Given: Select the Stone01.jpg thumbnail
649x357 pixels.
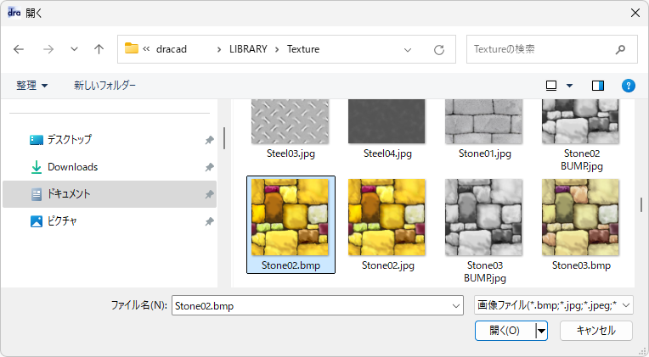Looking at the screenshot, I should [x=484, y=121].
